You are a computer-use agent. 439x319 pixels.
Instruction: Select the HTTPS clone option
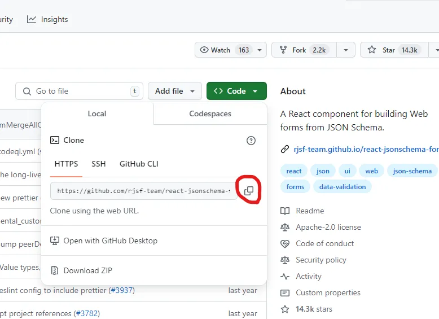tap(66, 164)
